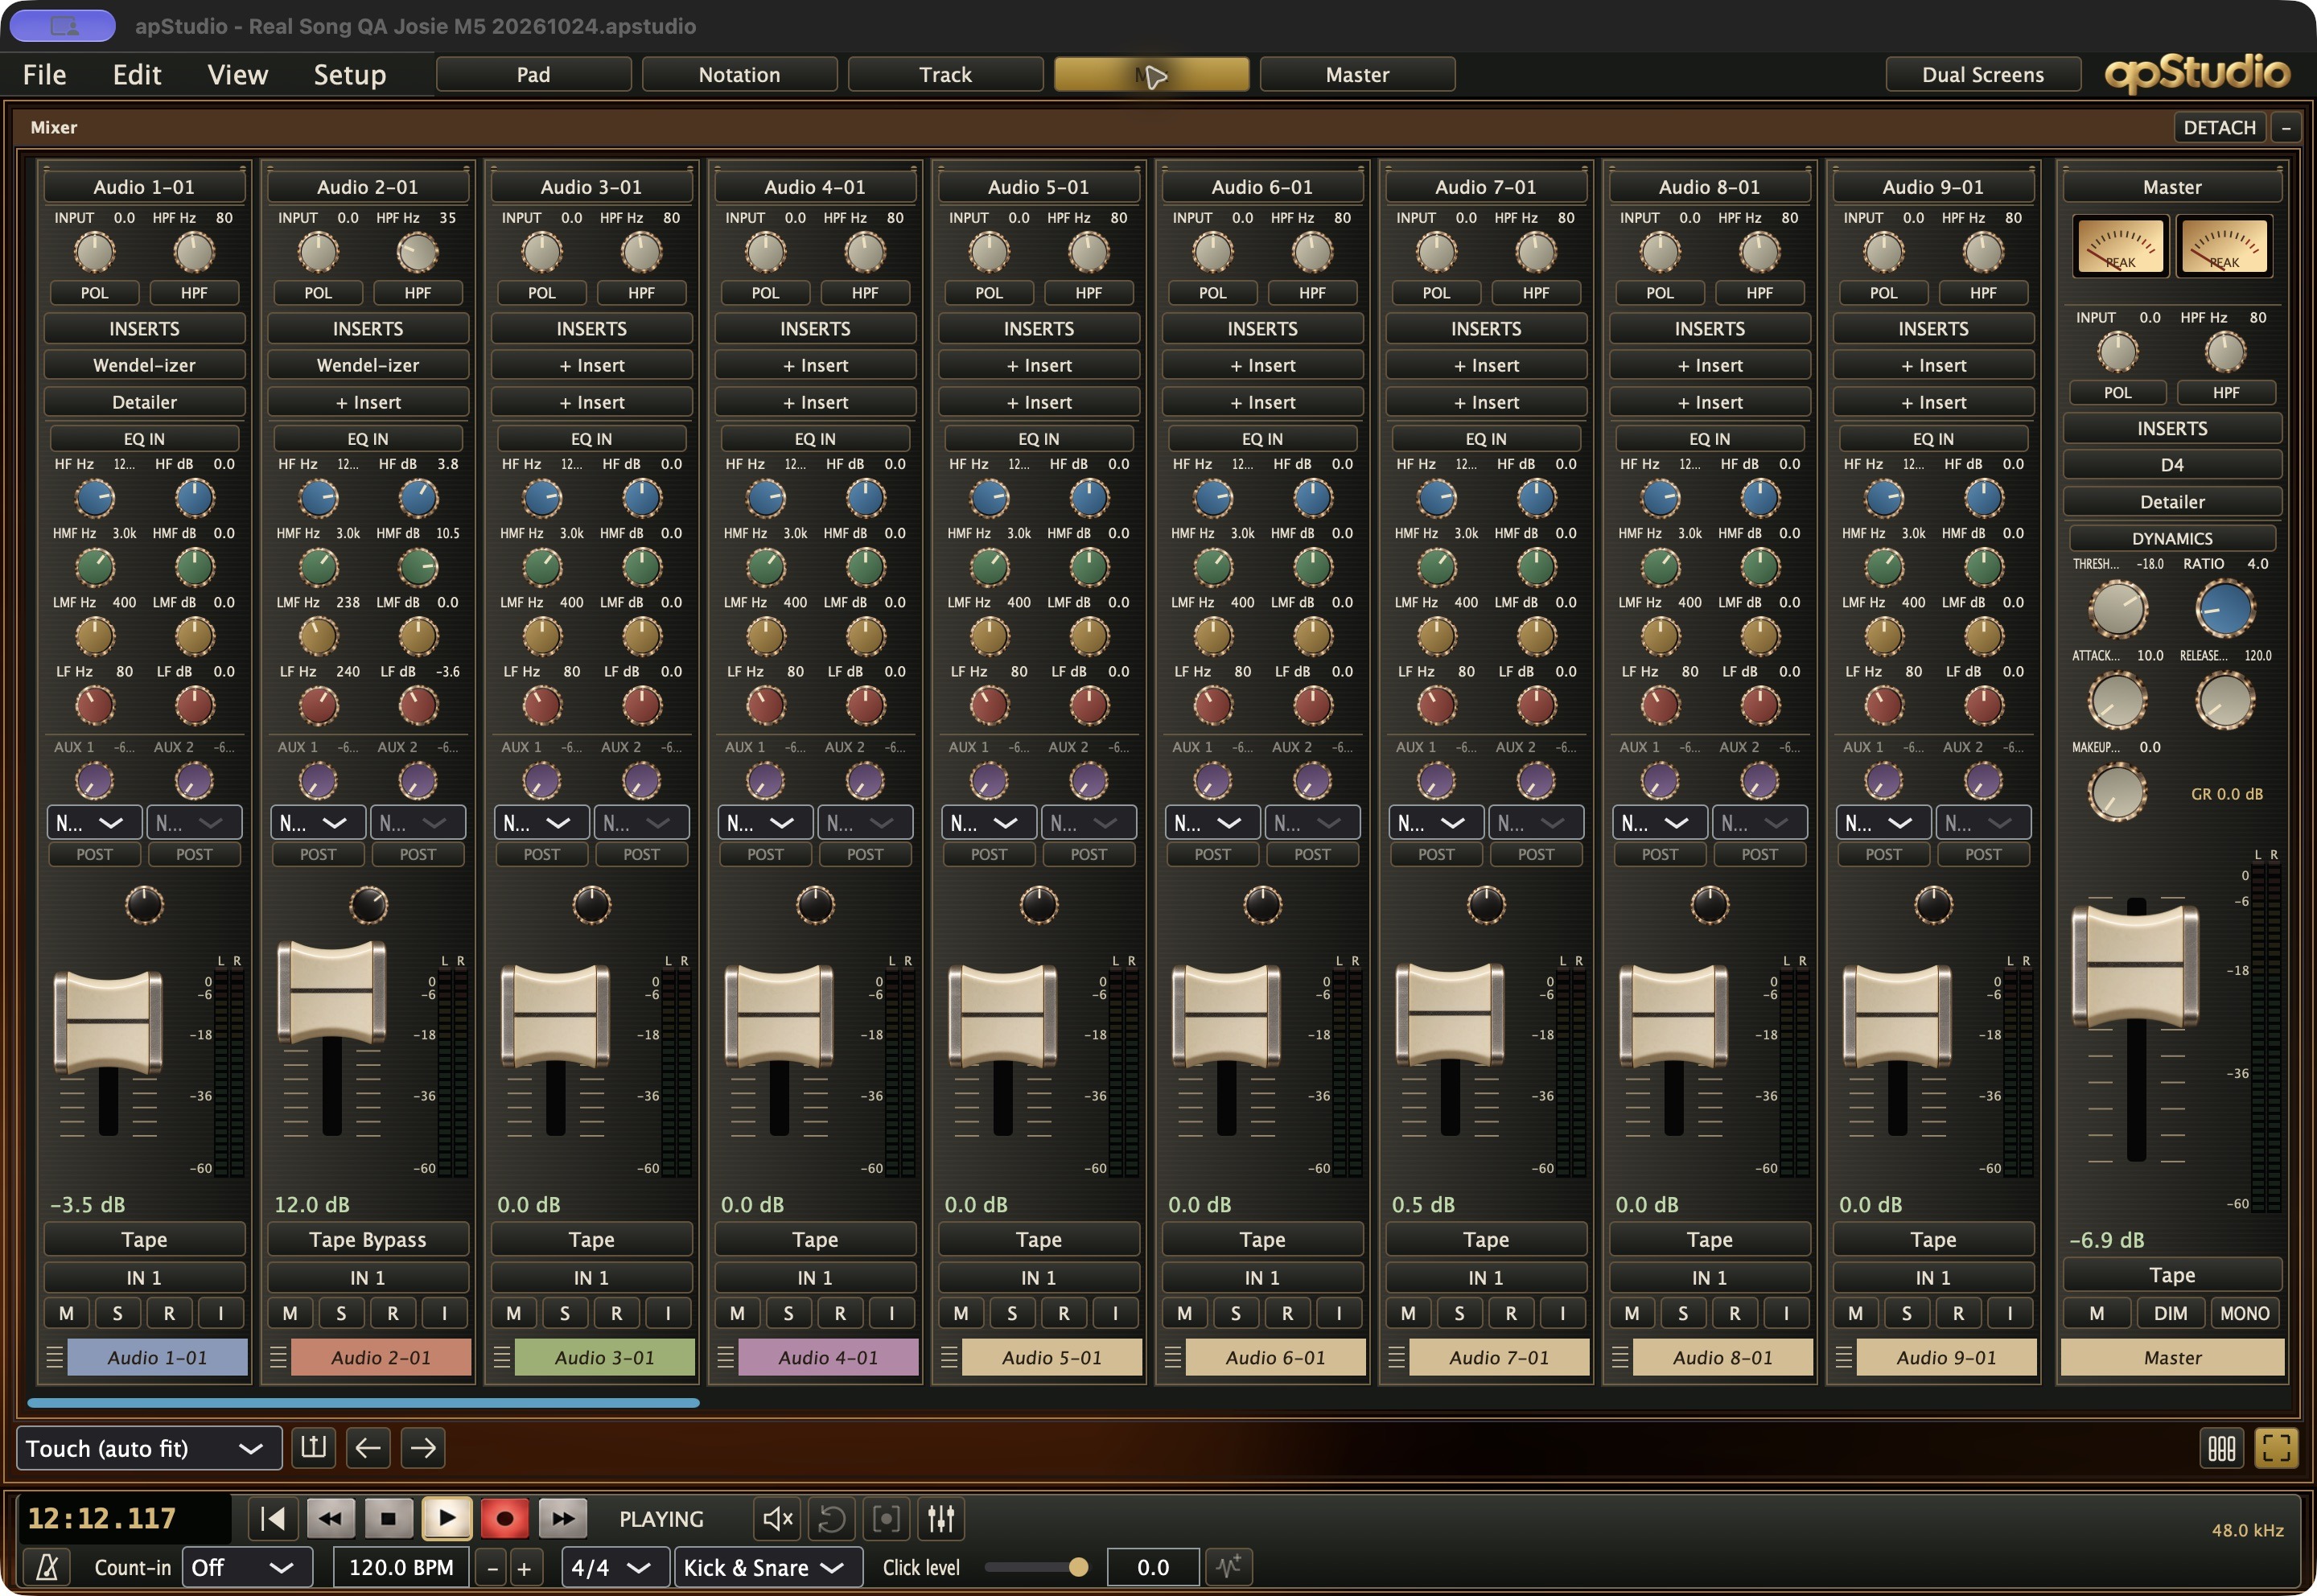Screen dimensions: 2317x1596
Task: Click the Click level slider handle
Action: (1078, 1567)
